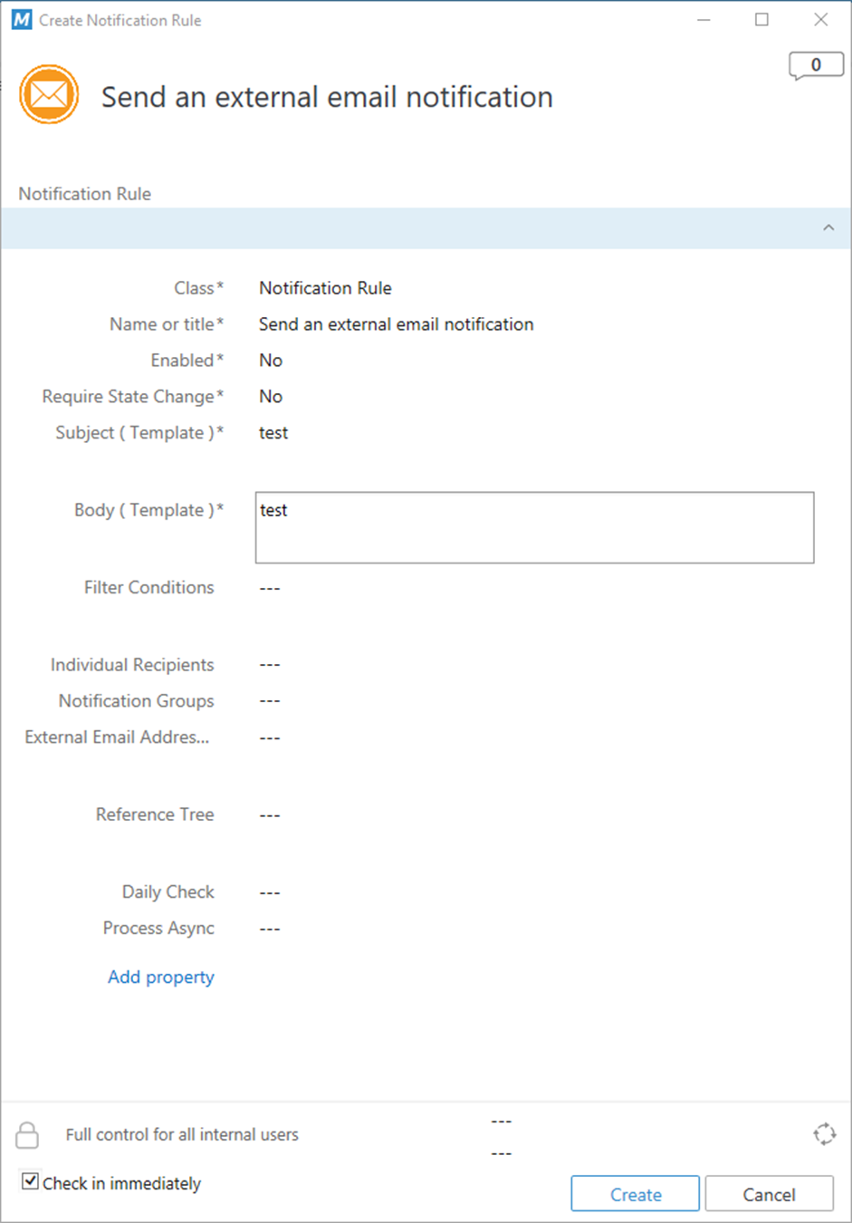
Task: Change the Require State Change value "No"
Action: click(271, 397)
